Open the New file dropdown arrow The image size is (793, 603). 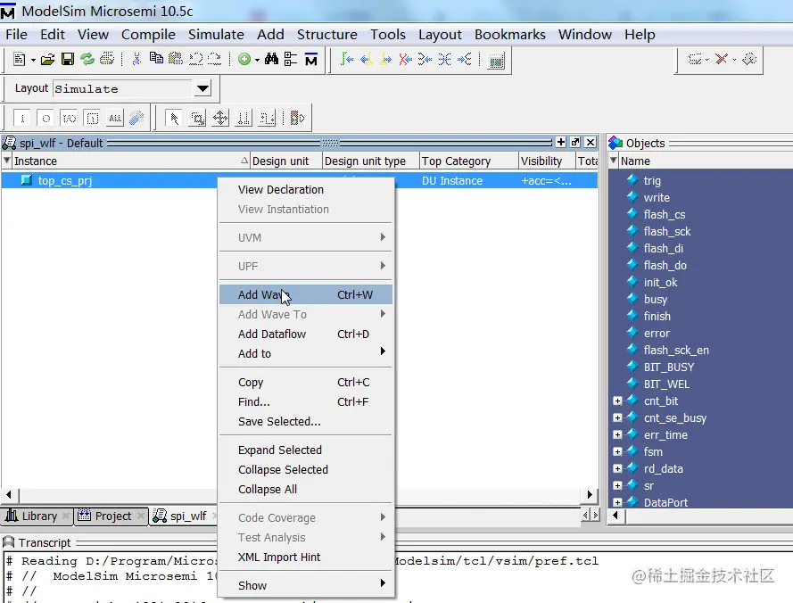tap(33, 60)
